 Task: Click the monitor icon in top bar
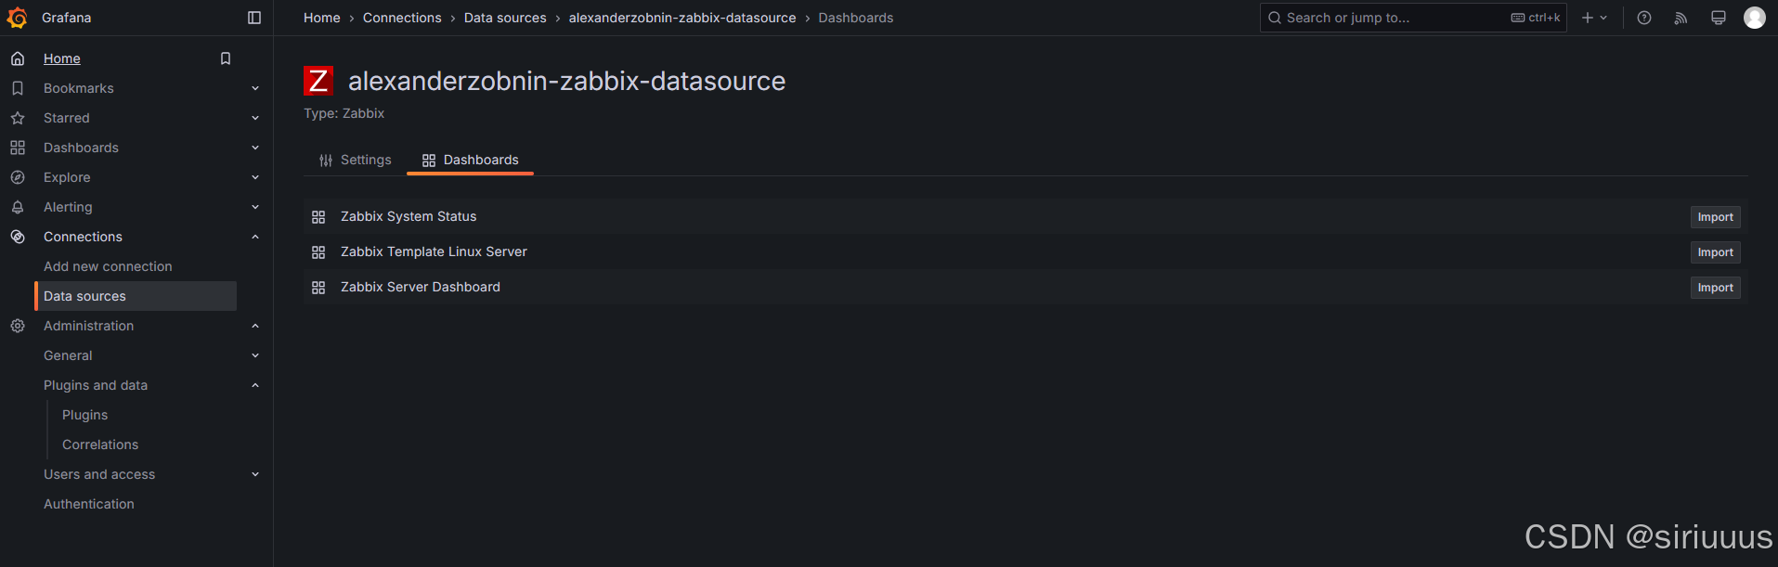(x=1719, y=18)
